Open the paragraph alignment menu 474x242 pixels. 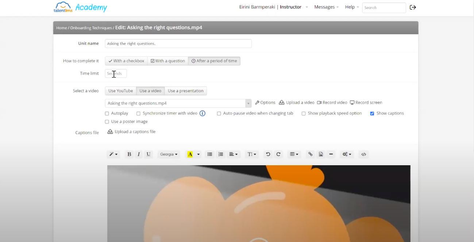click(x=233, y=154)
